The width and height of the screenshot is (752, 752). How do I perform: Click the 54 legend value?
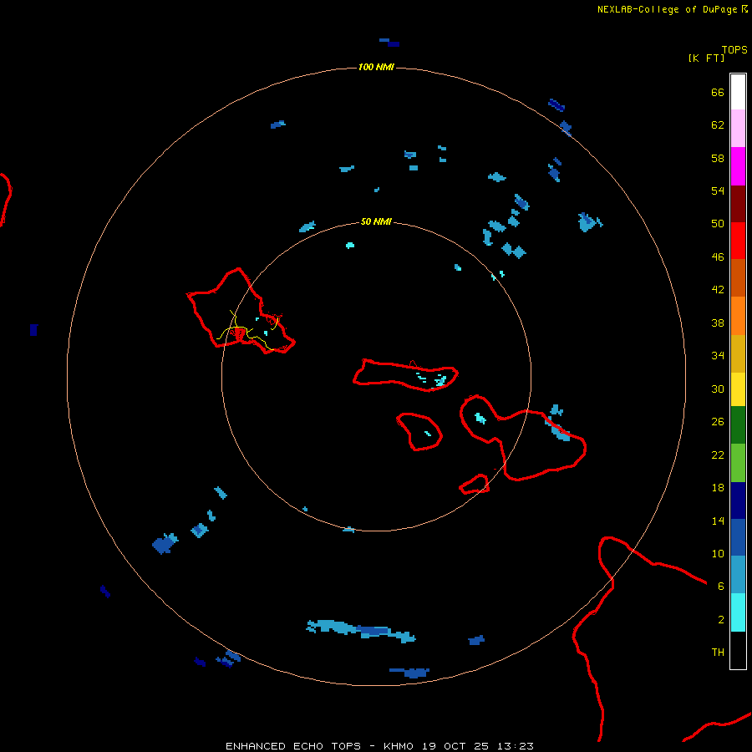coord(718,191)
